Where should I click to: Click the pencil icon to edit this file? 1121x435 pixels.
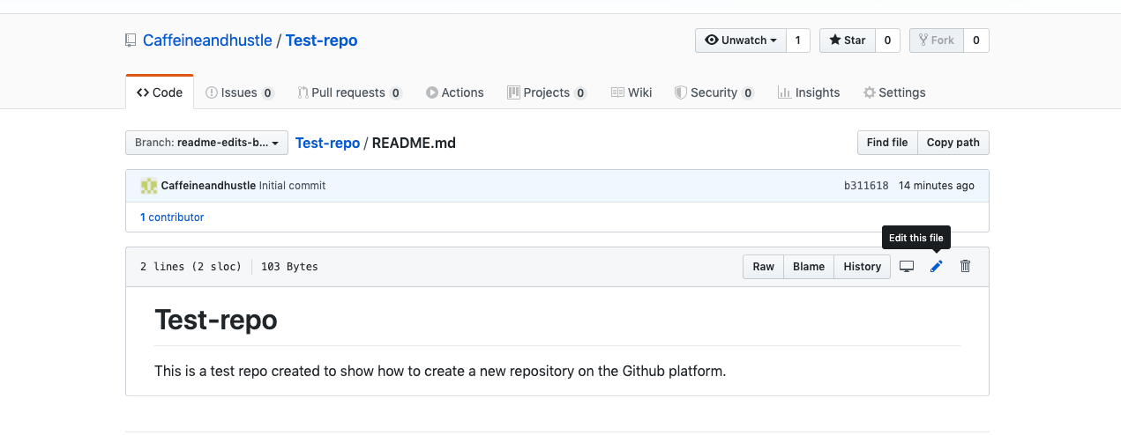pos(936,266)
